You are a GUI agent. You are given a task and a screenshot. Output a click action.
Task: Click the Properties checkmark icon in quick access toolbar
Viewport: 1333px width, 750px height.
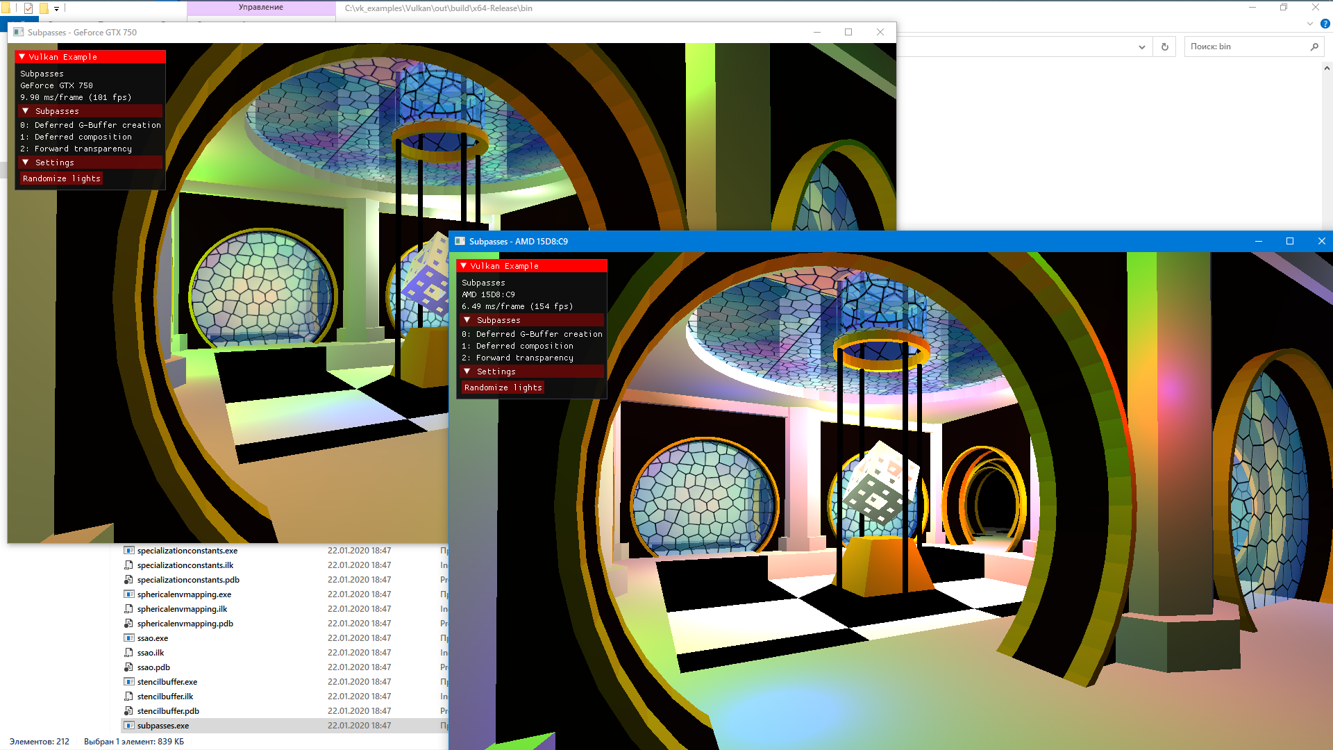click(28, 8)
